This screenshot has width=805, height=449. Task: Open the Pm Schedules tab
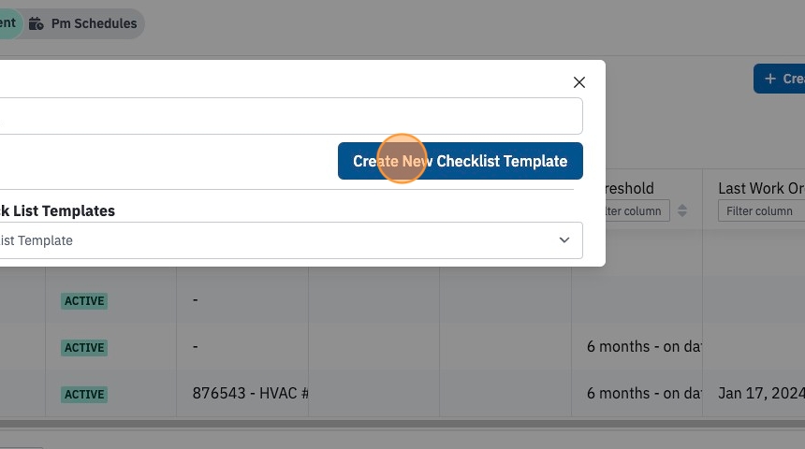tap(84, 23)
